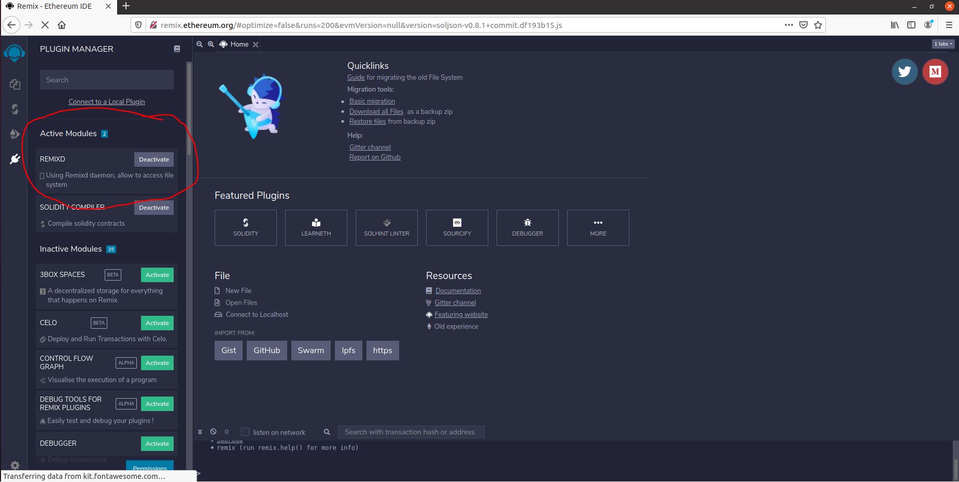Screen dimensions: 959x482
Task: Open Remix Medium page icon
Action: [x=935, y=71]
